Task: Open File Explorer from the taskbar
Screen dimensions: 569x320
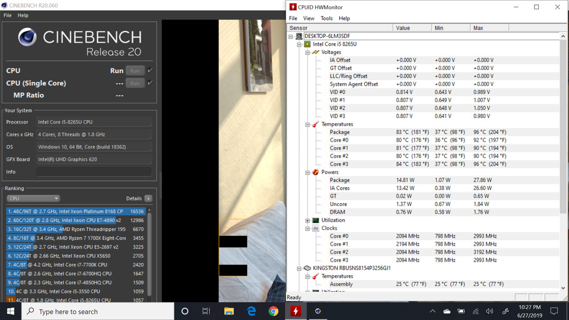Action: 229,311
